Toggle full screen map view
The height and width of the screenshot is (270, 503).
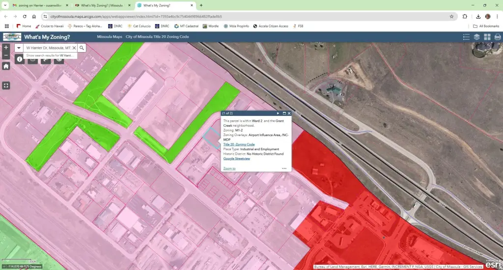click(x=6, y=85)
